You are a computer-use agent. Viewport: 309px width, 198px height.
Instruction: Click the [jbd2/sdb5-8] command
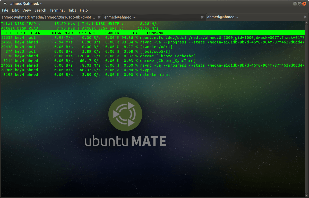[155, 51]
